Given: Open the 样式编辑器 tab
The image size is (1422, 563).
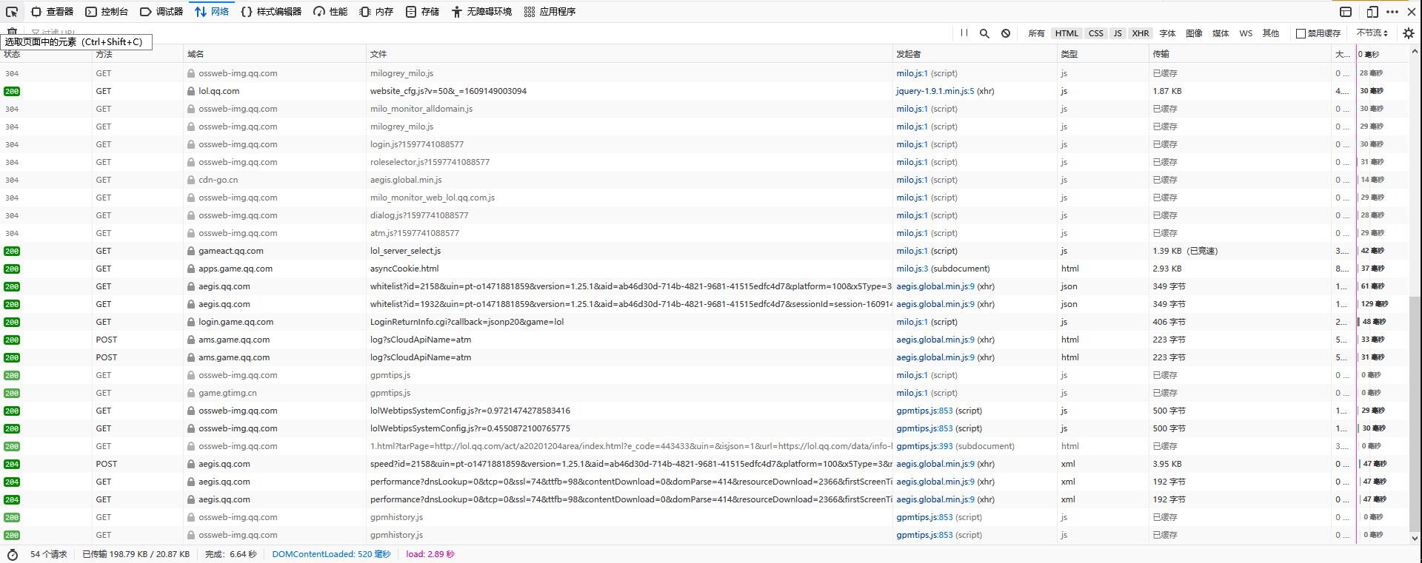Looking at the screenshot, I should point(271,12).
